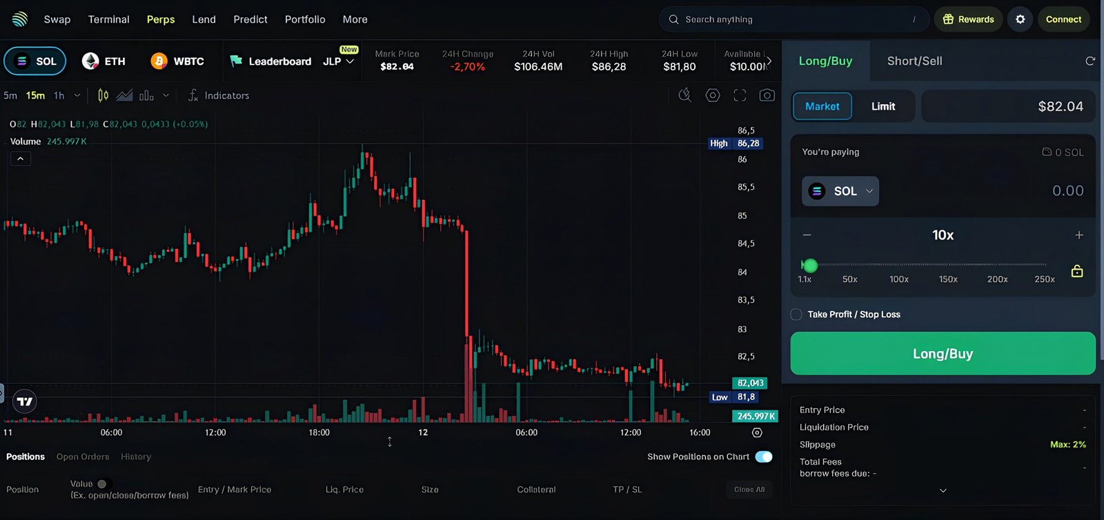Open the Swap menu item
This screenshot has height=520, width=1104.
tap(57, 19)
